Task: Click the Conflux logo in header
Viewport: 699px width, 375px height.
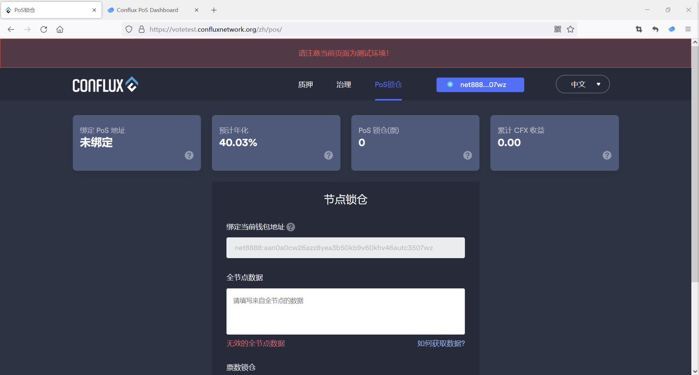Action: (x=105, y=85)
